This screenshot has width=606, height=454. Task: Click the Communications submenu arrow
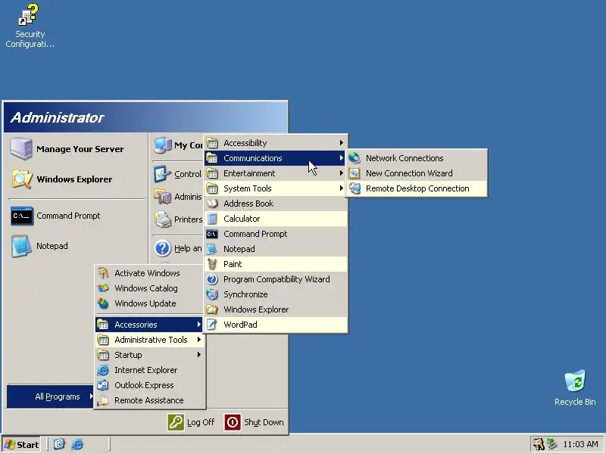[x=342, y=158]
